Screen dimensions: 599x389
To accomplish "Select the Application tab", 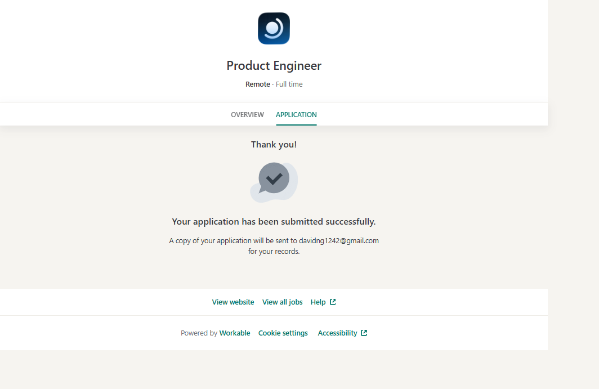I will [296, 115].
